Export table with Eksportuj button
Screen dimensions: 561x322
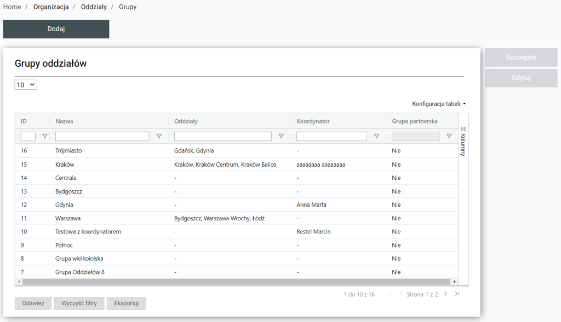[x=127, y=303]
